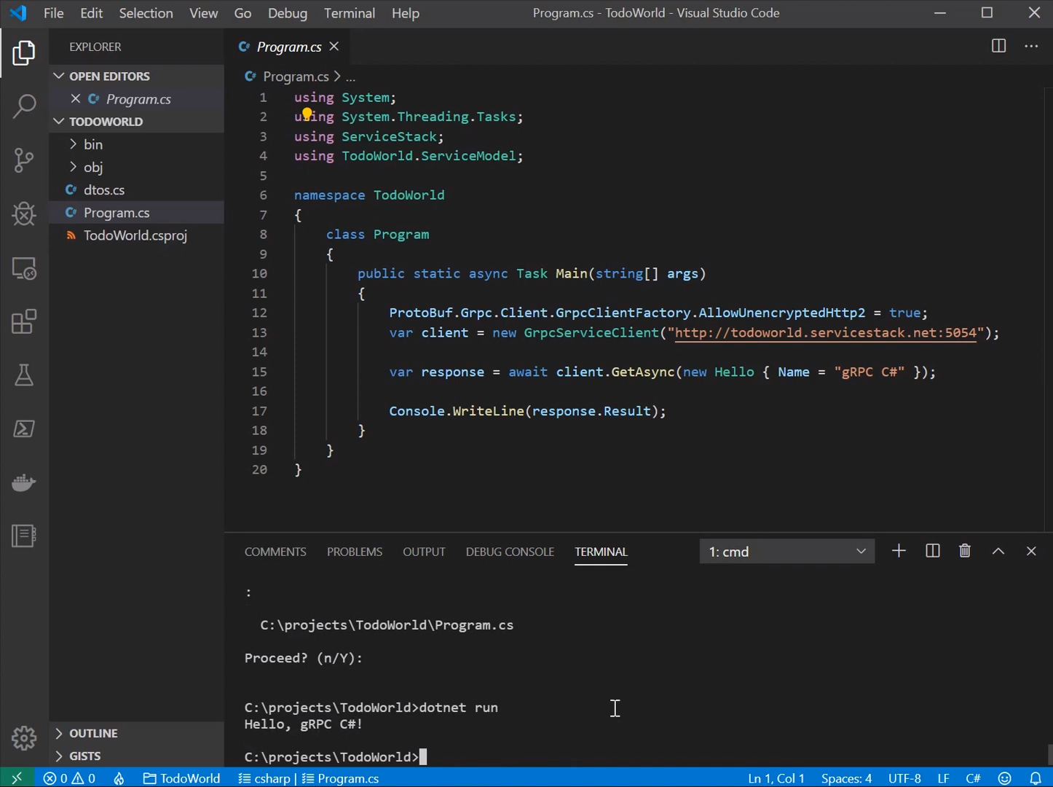This screenshot has width=1053, height=787.
Task: Change language mode via C# status item
Action: pyautogui.click(x=973, y=778)
